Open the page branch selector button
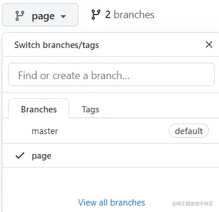Image resolution: width=219 pixels, height=212 pixels. point(40,15)
